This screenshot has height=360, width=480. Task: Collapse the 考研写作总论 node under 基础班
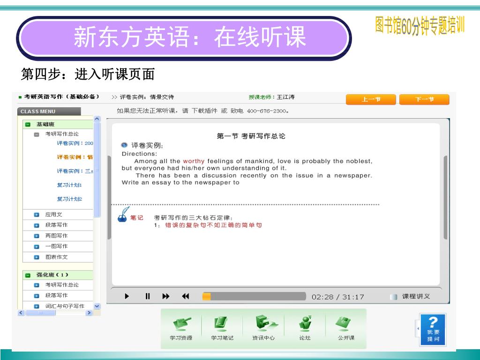point(37,134)
